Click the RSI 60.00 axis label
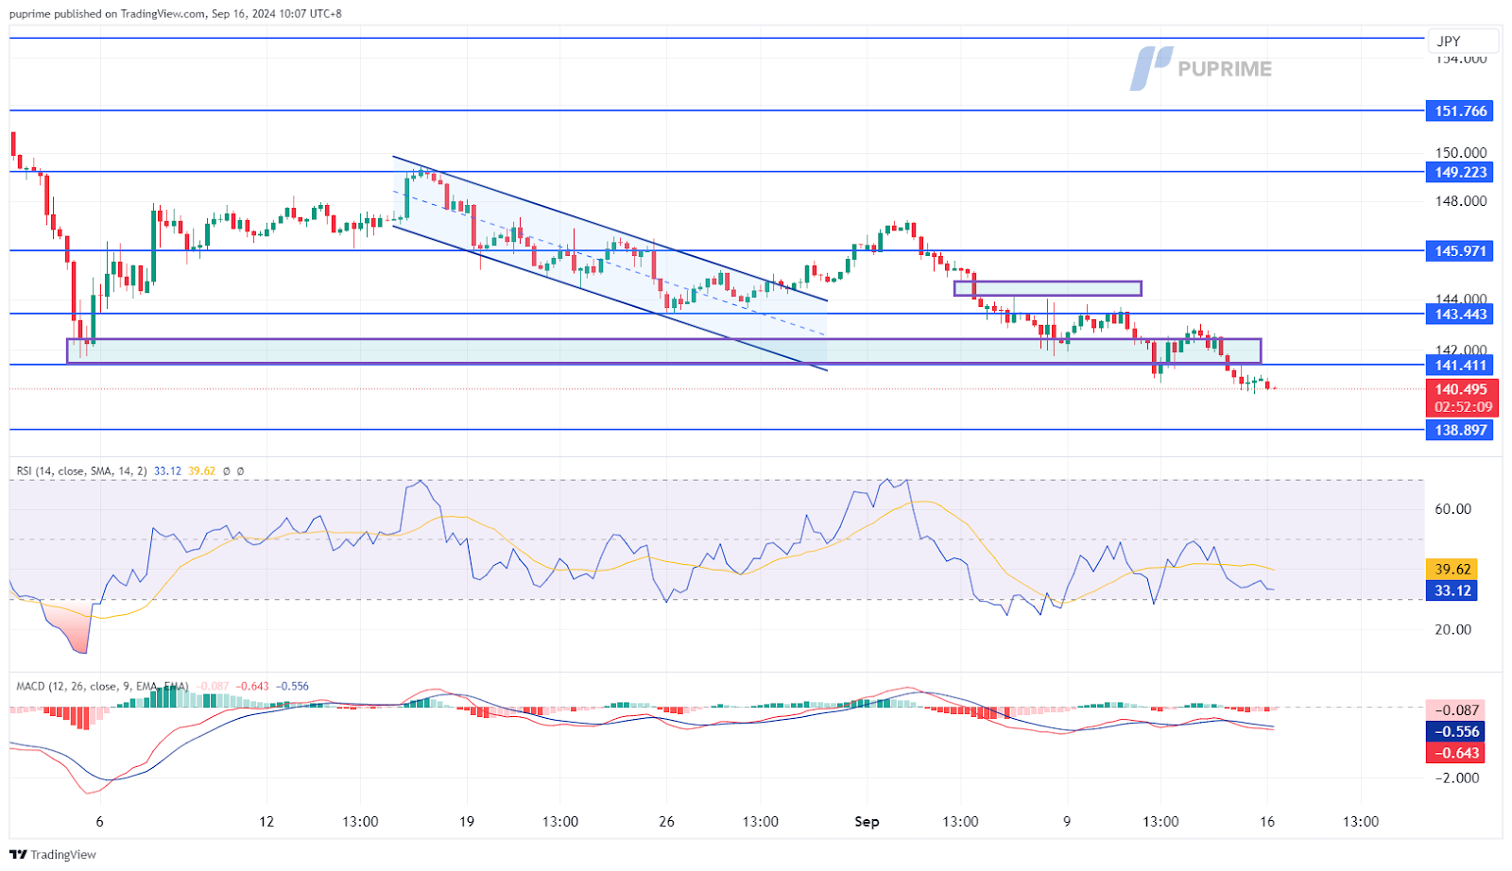Screen dimensions: 1512x871 [1452, 508]
